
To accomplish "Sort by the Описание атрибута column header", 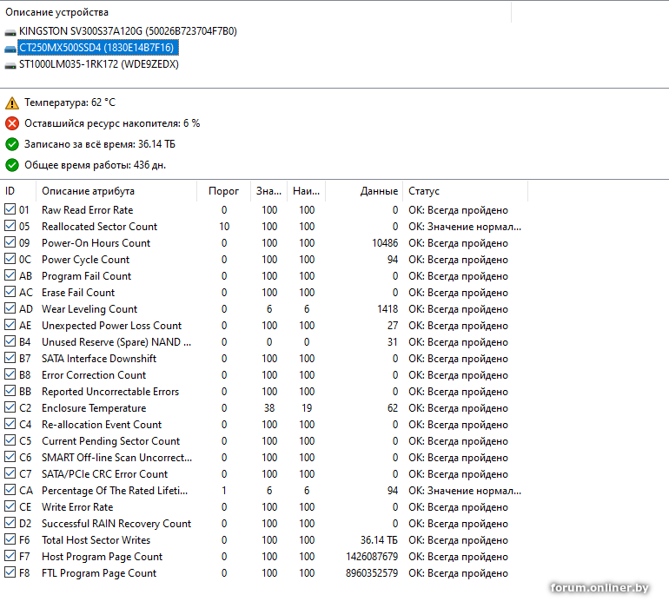I will click(88, 191).
